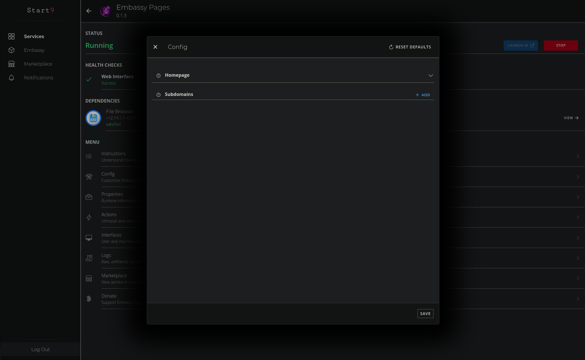
Task: Click the Marketplace storefront icon in sidebar
Action: pos(11,64)
